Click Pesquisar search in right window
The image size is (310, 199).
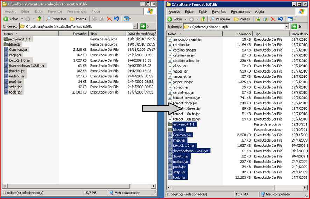tap(220, 19)
